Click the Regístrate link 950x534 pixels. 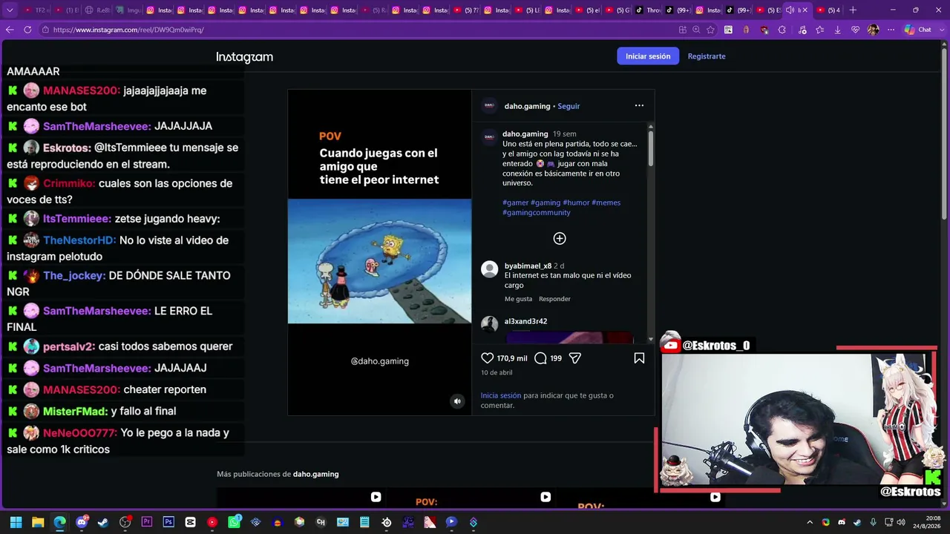click(707, 56)
